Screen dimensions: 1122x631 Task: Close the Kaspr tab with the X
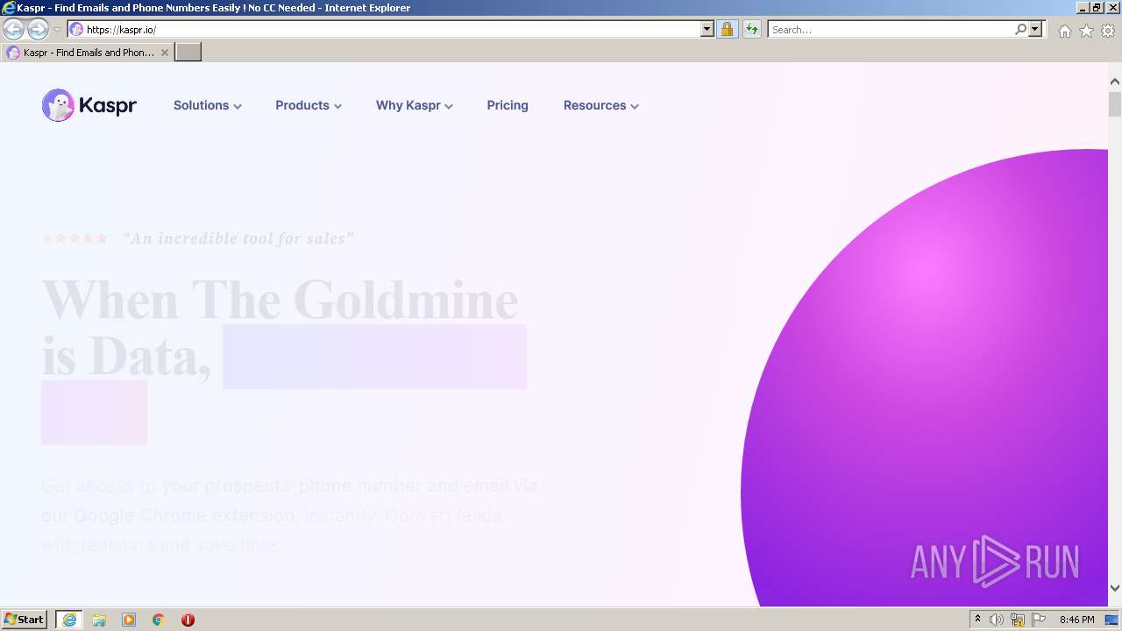coord(165,53)
